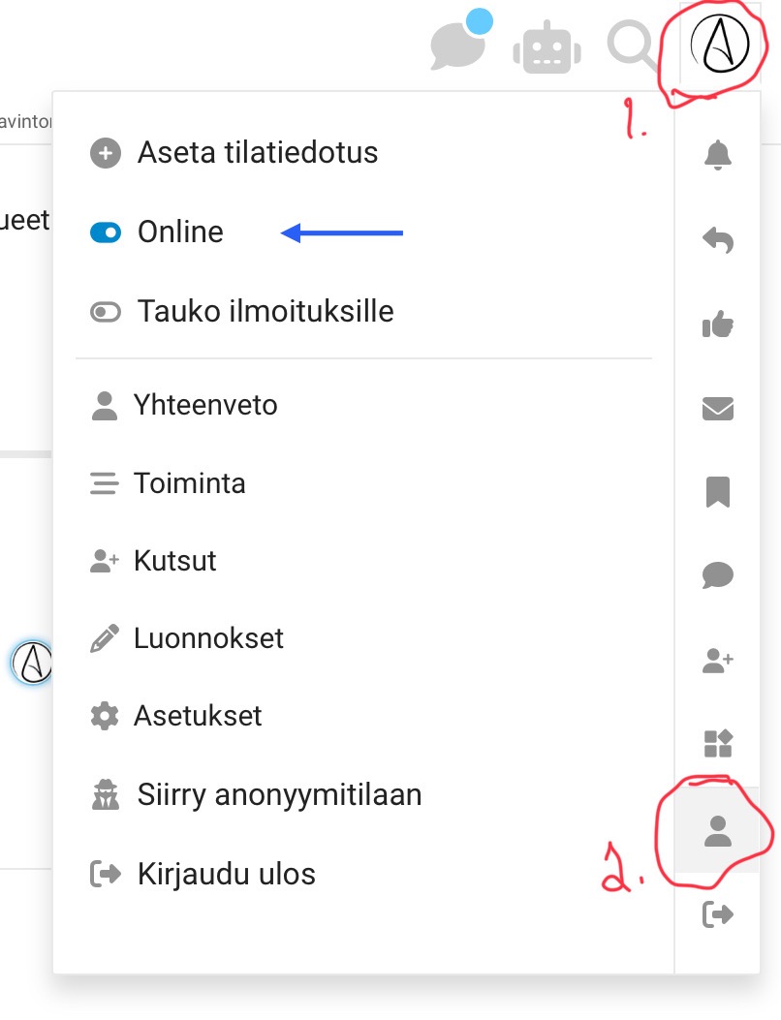Open the likes thumbs-up tab
Image resolution: width=781 pixels, height=1020 pixels.
click(717, 325)
